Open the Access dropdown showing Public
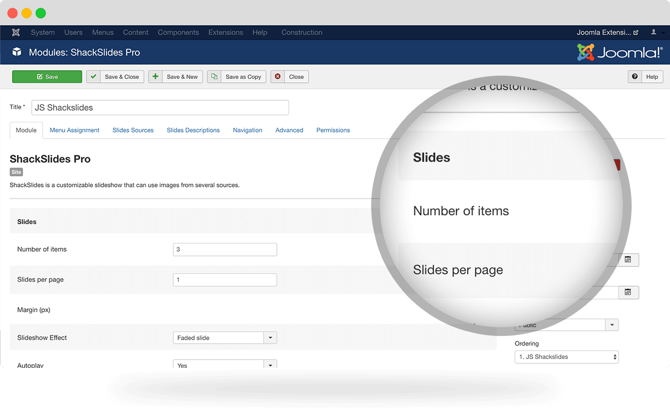 pos(566,325)
